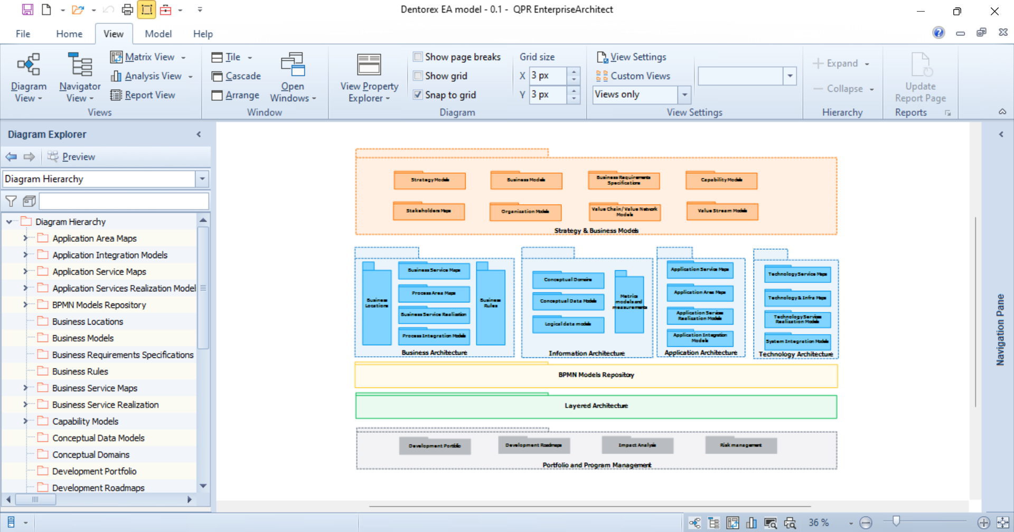Screen dimensions: 1014x532
Task: Click the back arrow in Diagram Explorer
Action: [11, 157]
